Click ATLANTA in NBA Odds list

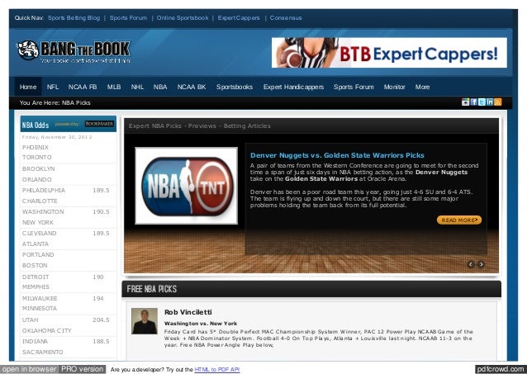pos(36,244)
